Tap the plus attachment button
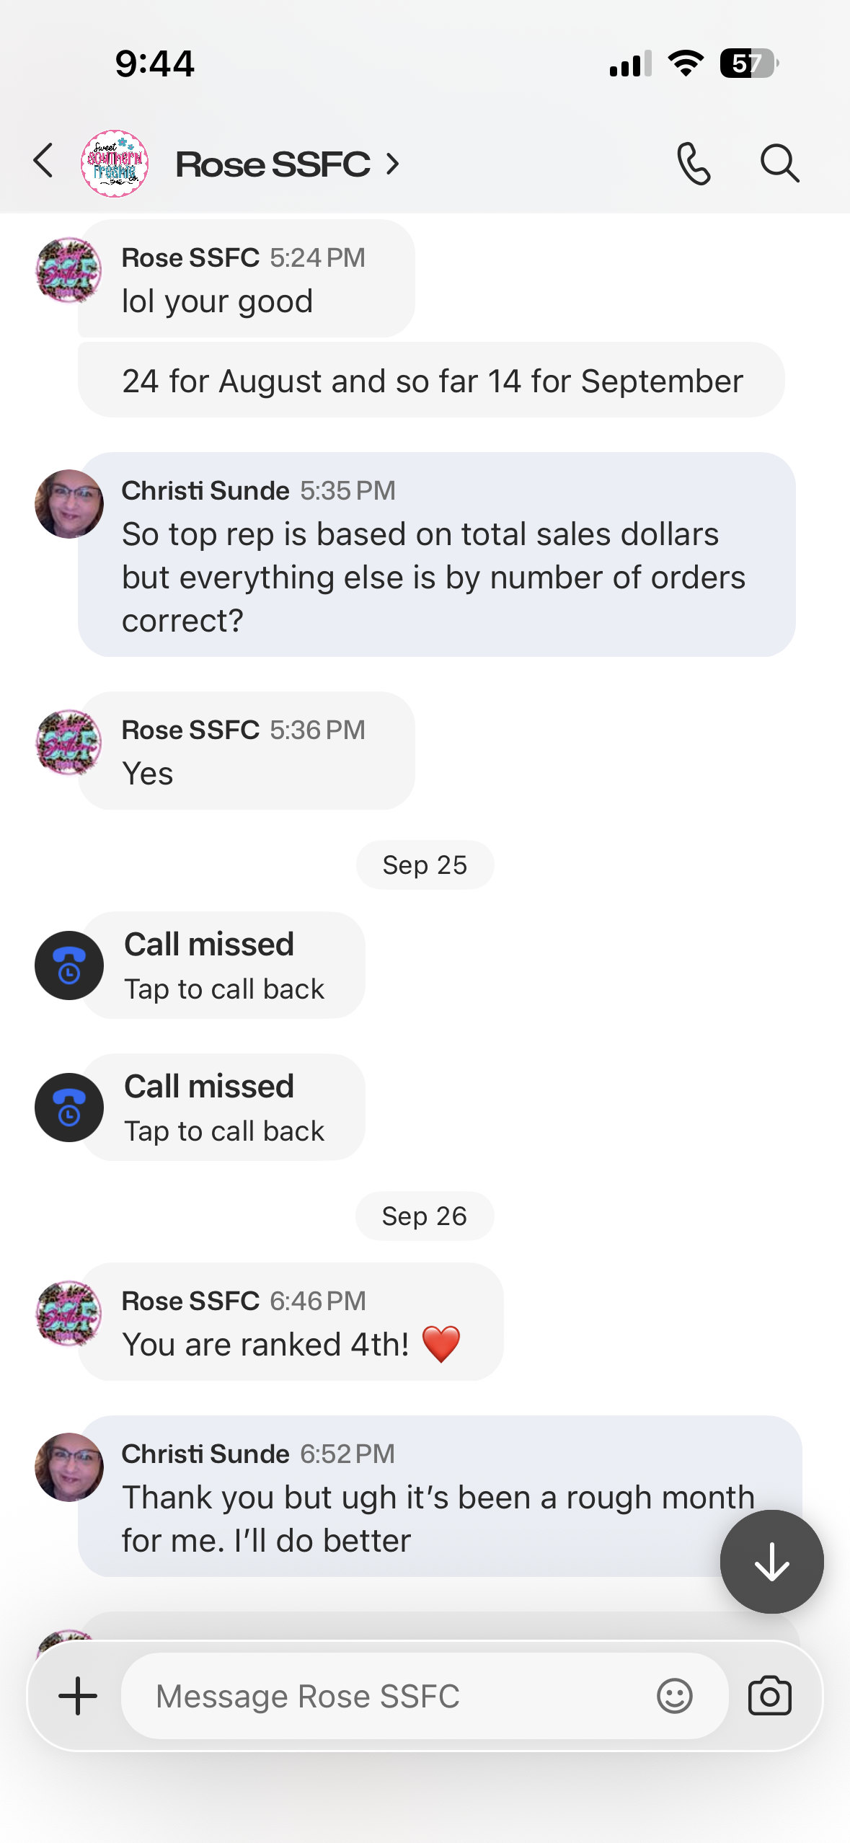This screenshot has width=850, height=1843. pos(78,1696)
